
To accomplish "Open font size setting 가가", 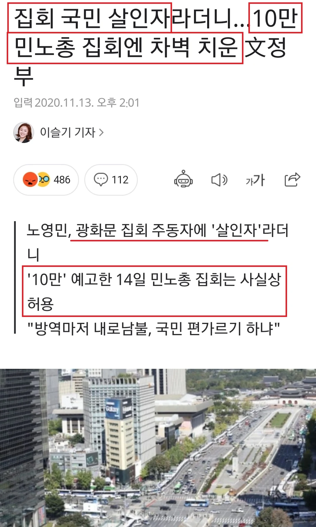I will pos(255,180).
